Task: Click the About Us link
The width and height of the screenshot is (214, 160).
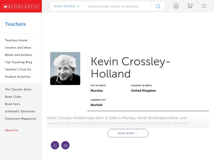Action: click(x=12, y=130)
